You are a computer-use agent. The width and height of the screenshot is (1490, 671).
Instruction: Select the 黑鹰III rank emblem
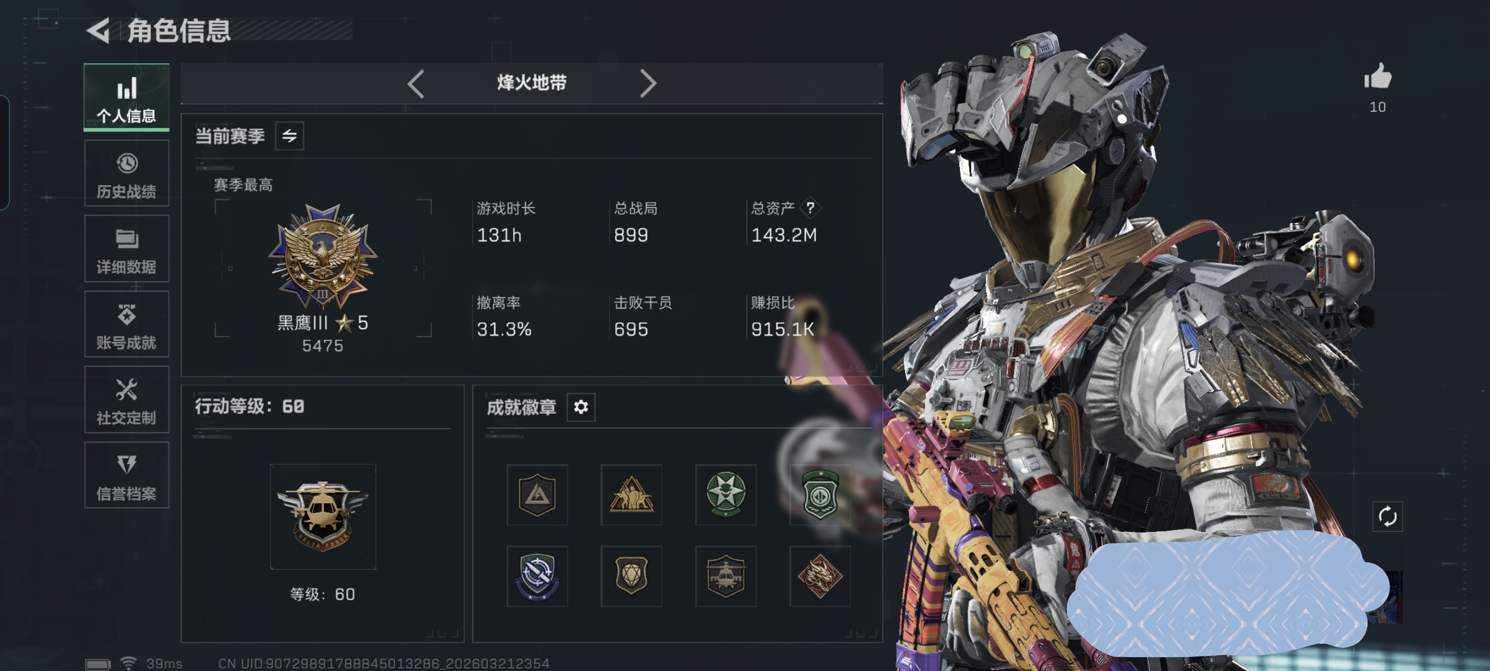[323, 257]
